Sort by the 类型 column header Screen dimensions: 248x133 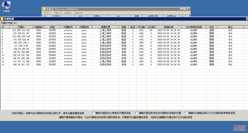52,27
